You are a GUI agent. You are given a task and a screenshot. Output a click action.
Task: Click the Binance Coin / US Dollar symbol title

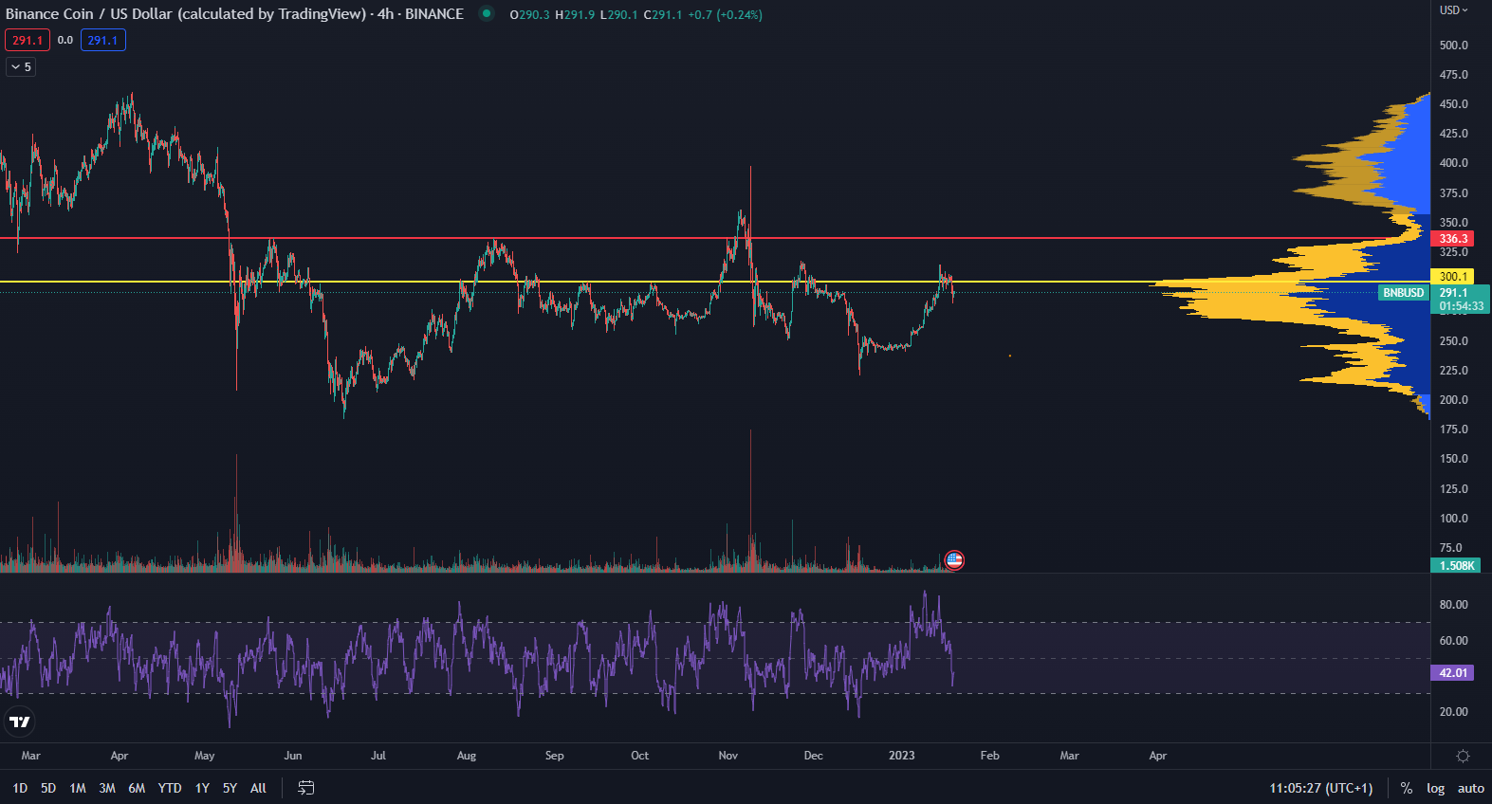coord(185,14)
